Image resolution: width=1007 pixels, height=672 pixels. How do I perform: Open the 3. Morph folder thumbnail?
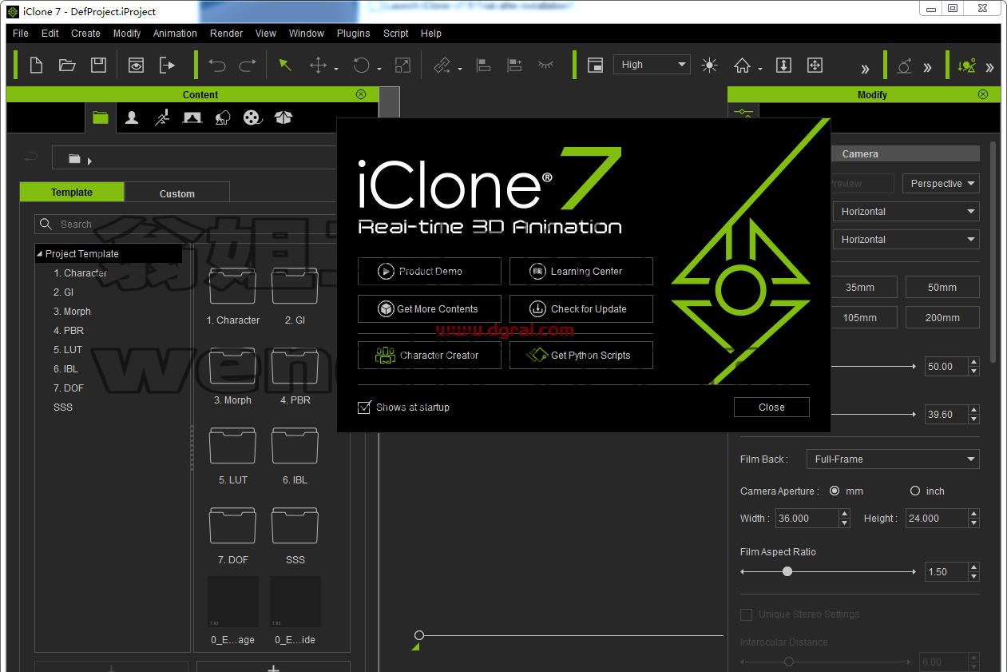click(x=232, y=367)
